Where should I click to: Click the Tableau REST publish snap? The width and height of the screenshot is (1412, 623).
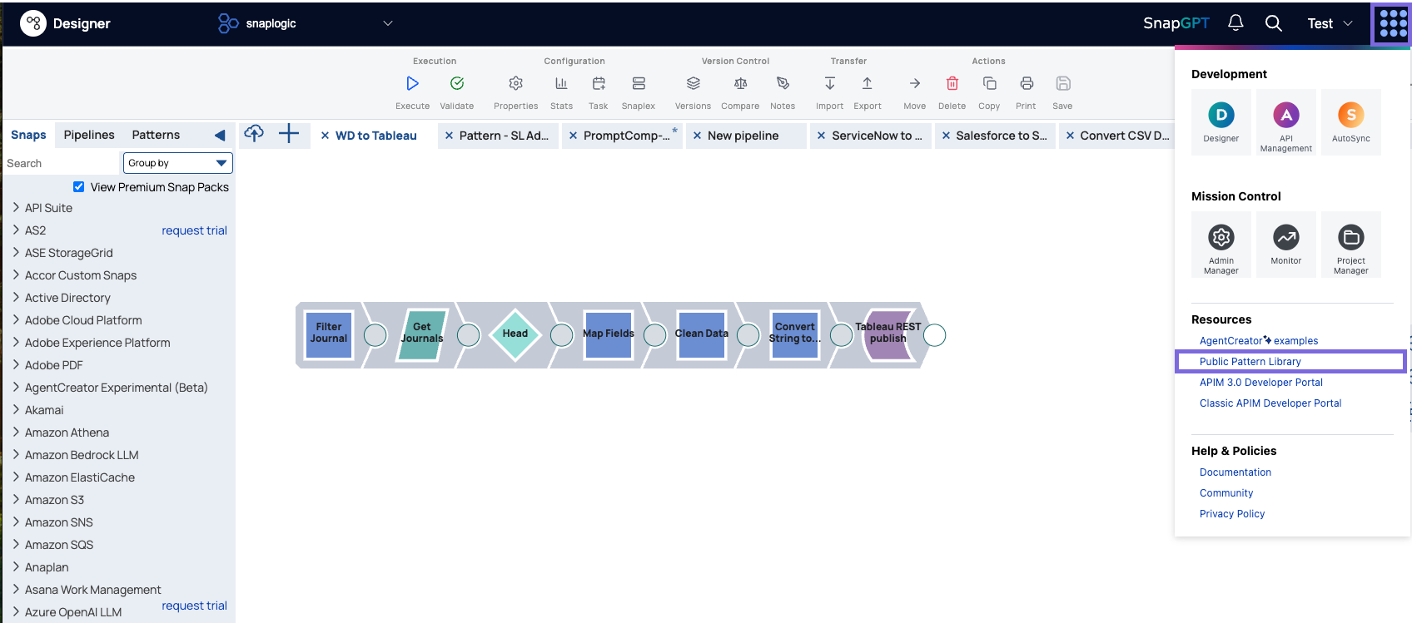point(888,334)
